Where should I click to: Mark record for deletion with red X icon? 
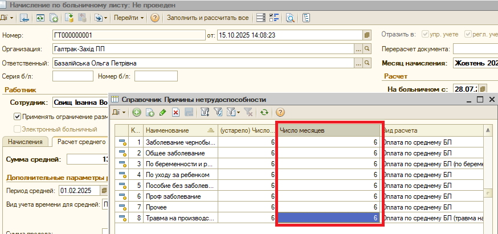click(x=176, y=113)
